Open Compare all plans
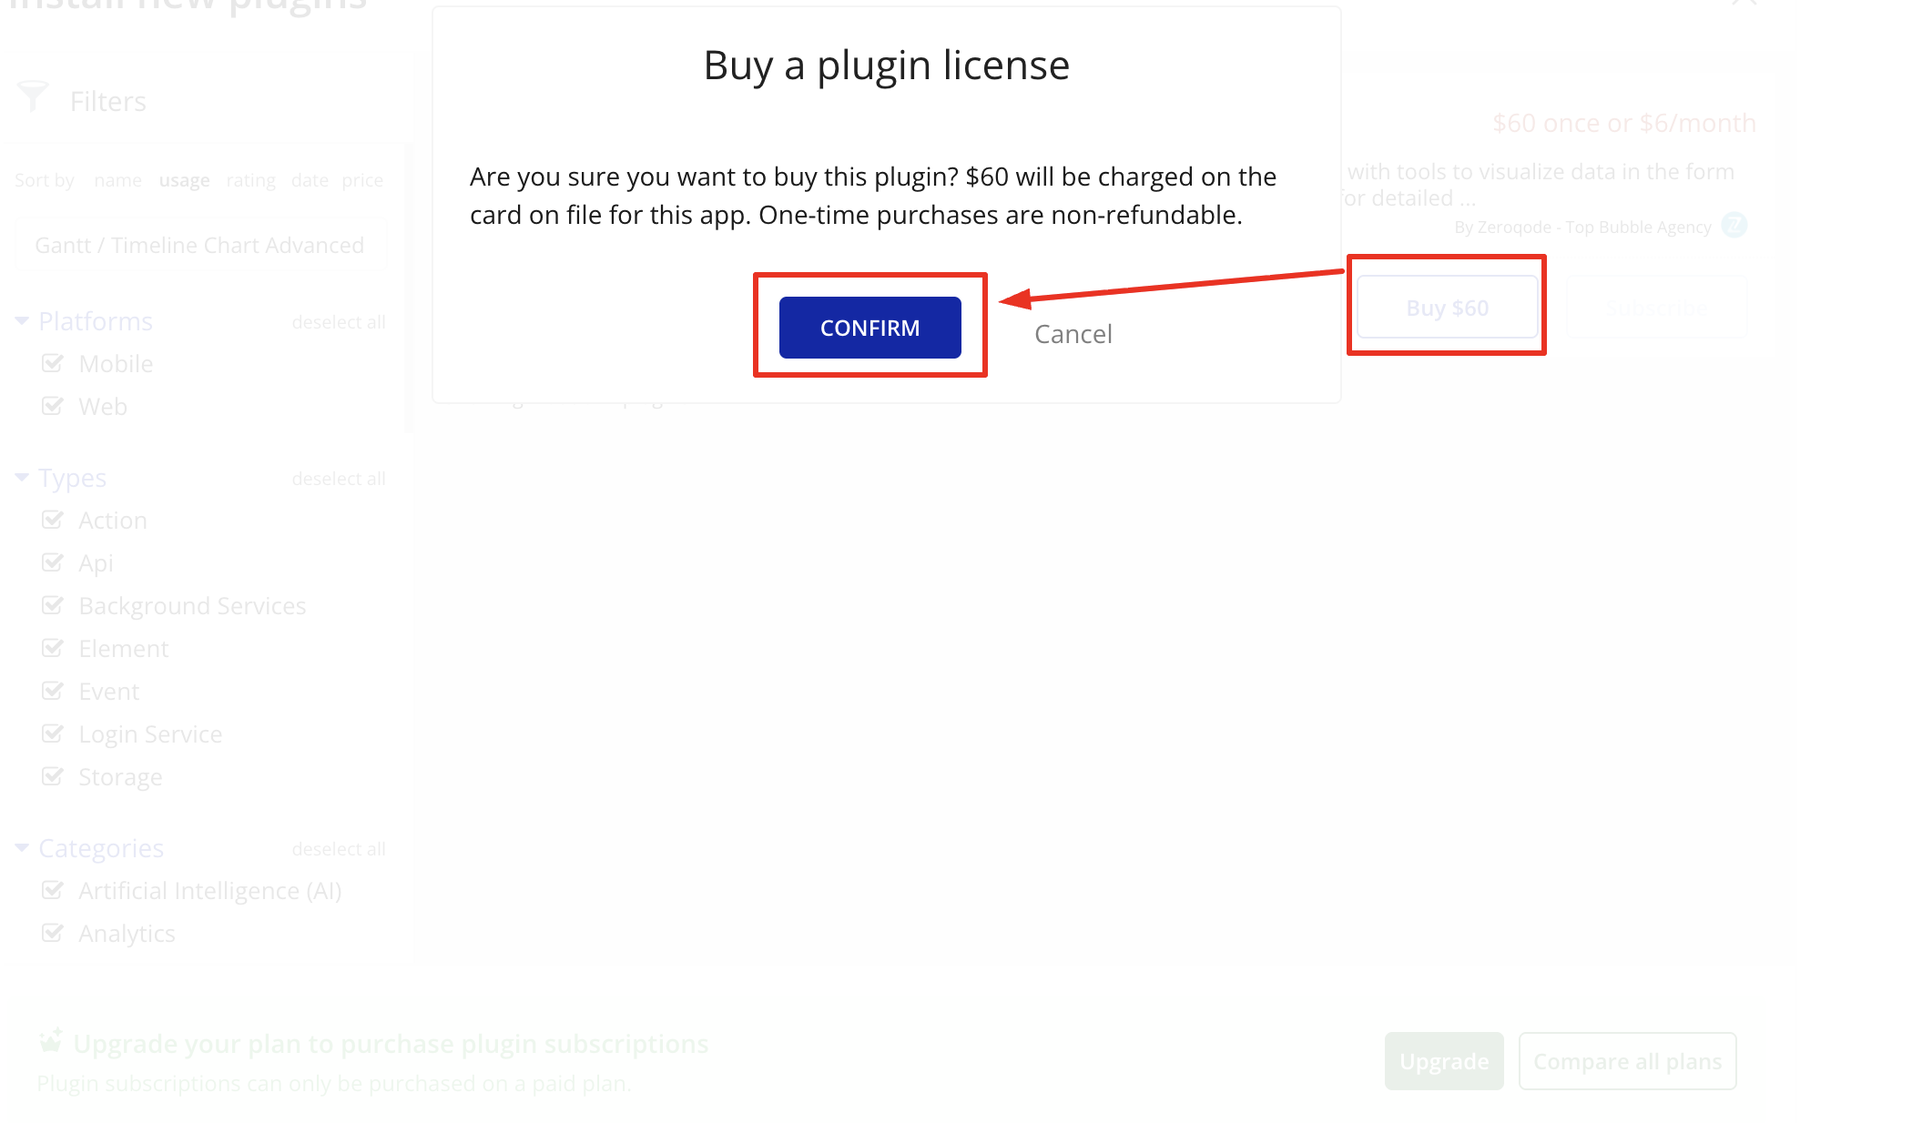The image size is (1912, 1123). (x=1627, y=1061)
